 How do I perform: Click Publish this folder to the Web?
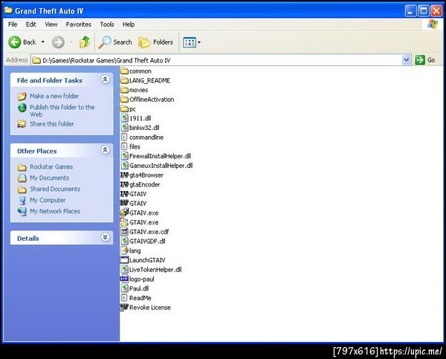(62, 111)
